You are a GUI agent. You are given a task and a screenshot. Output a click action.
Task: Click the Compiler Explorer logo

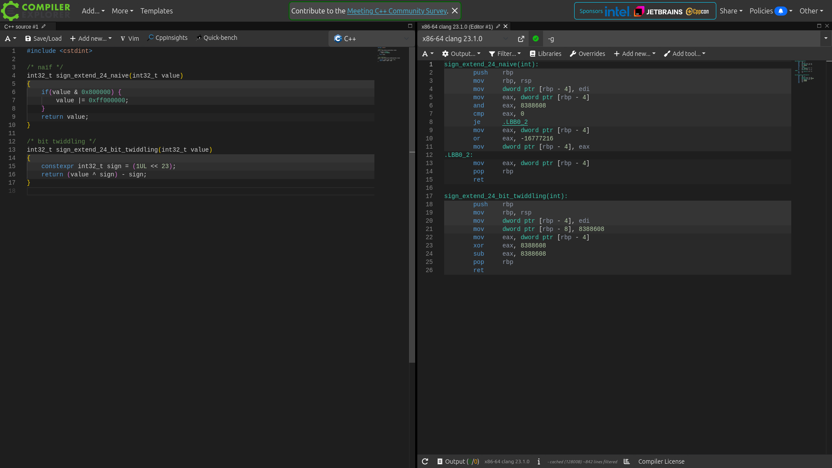[36, 11]
